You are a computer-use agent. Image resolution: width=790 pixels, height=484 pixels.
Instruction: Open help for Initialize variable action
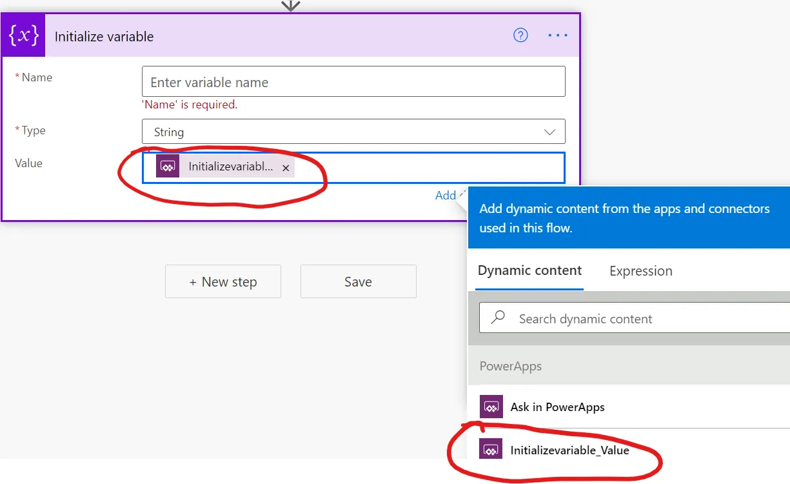coord(520,35)
